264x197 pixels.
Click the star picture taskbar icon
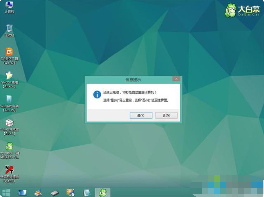click(x=70, y=192)
